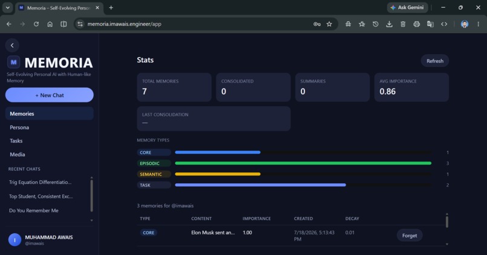Collapse the sidebar with the back chevron
The width and height of the screenshot is (487, 255).
click(12, 45)
